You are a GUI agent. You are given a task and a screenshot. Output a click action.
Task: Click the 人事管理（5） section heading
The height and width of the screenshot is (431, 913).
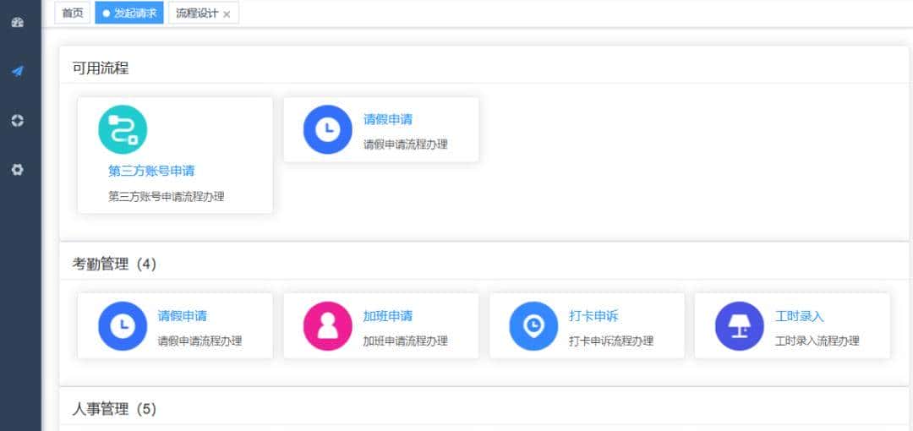[x=115, y=409]
